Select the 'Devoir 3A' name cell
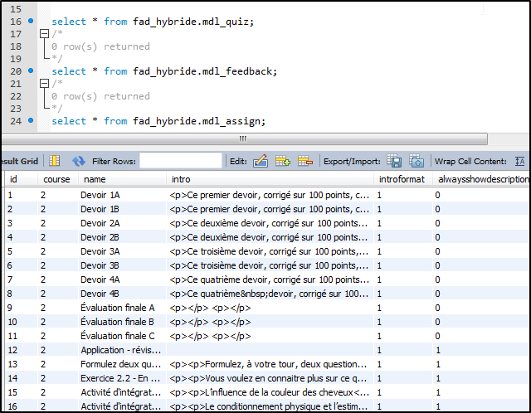 [100, 251]
